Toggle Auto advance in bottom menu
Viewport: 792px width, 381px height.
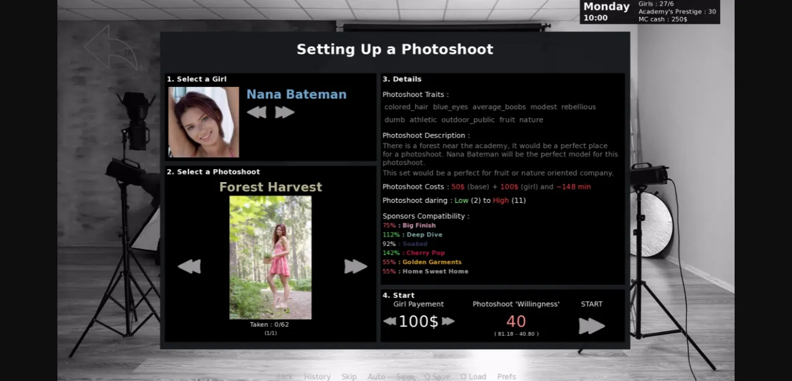(376, 376)
